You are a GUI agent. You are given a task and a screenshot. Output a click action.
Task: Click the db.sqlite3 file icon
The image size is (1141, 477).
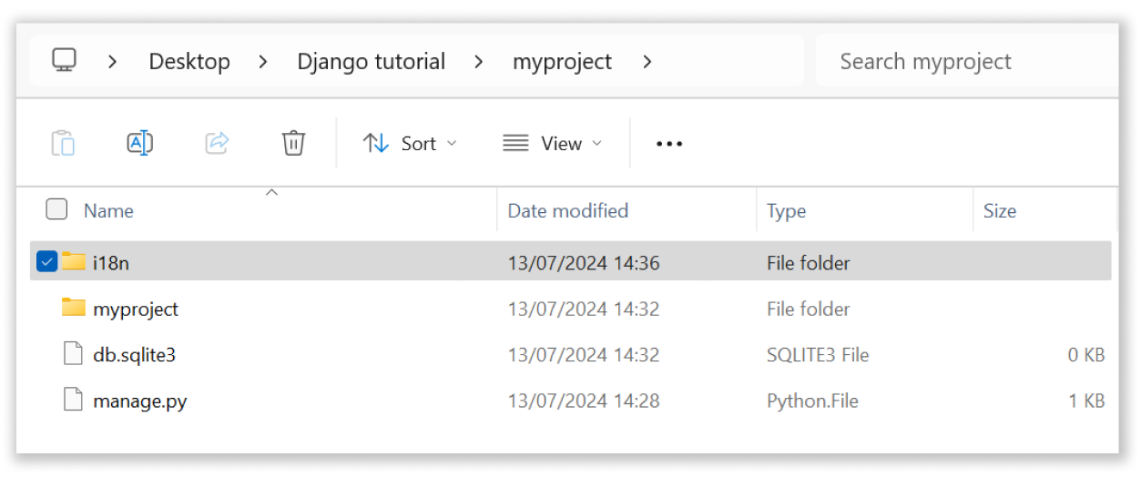tap(74, 353)
